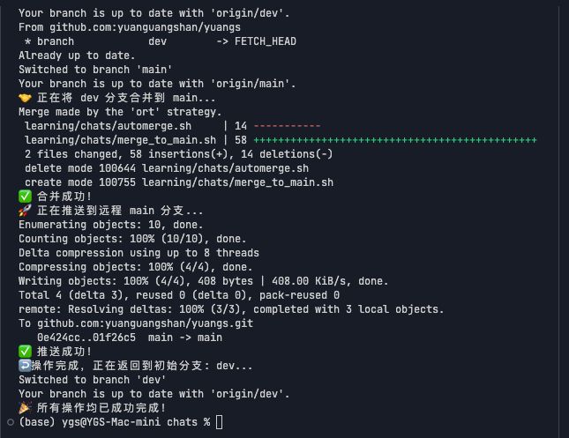Click the red deletion minus bar for automerge.sh

[287, 126]
